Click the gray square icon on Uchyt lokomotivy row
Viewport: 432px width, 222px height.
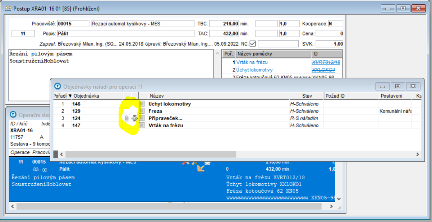(142, 104)
